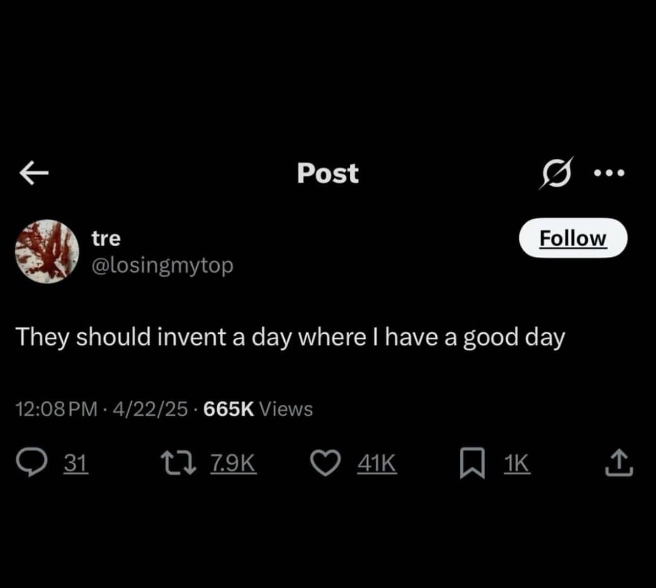
Task: Click the share upload icon
Action: (x=619, y=462)
